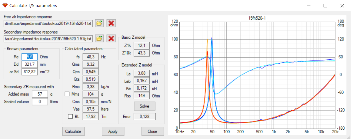Click the Close button
351x139 pixels.
click(x=153, y=131)
